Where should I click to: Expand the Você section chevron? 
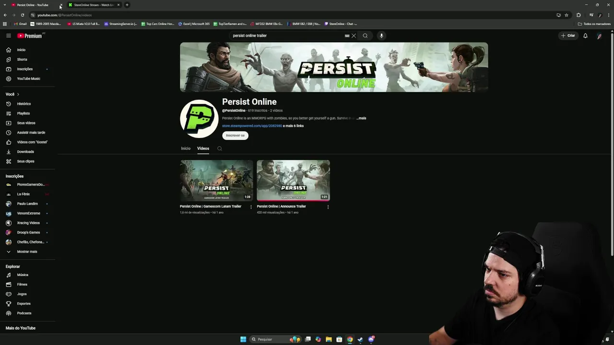18,94
